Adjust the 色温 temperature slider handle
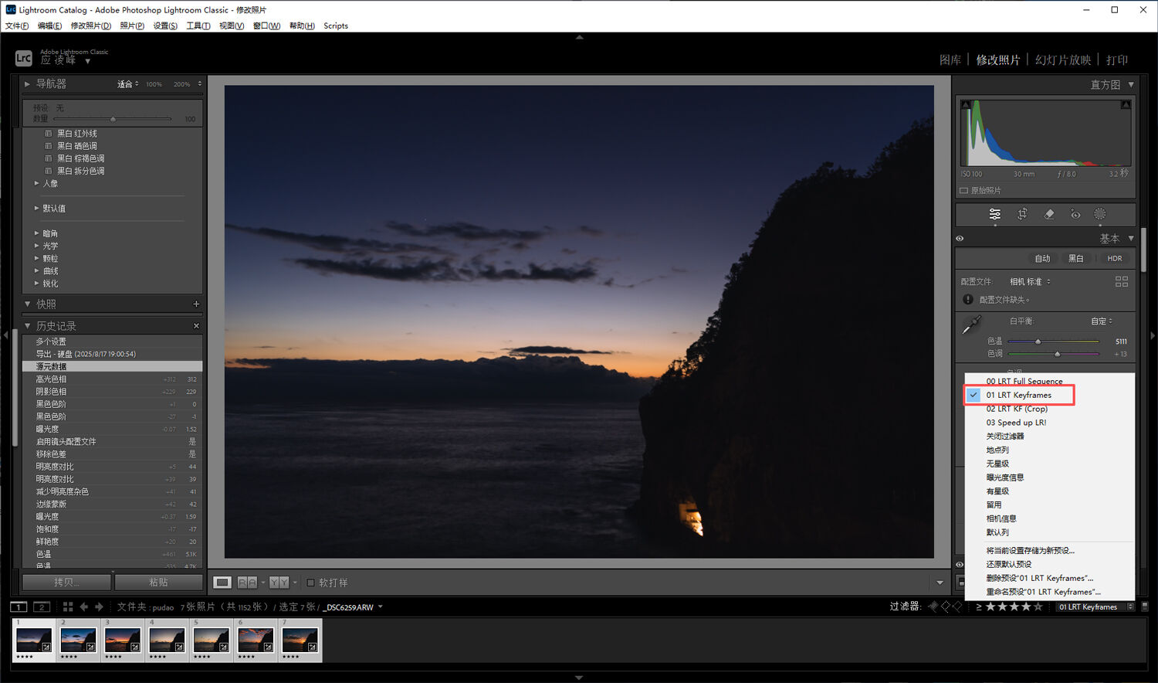Viewport: 1158px width, 683px height. point(1038,341)
